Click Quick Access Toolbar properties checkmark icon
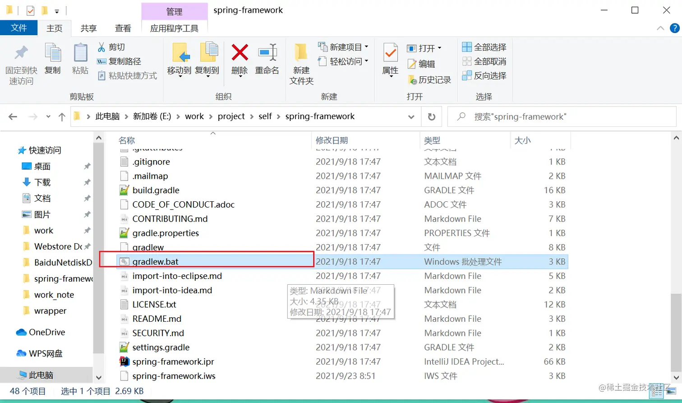The image size is (682, 403). coord(31,10)
